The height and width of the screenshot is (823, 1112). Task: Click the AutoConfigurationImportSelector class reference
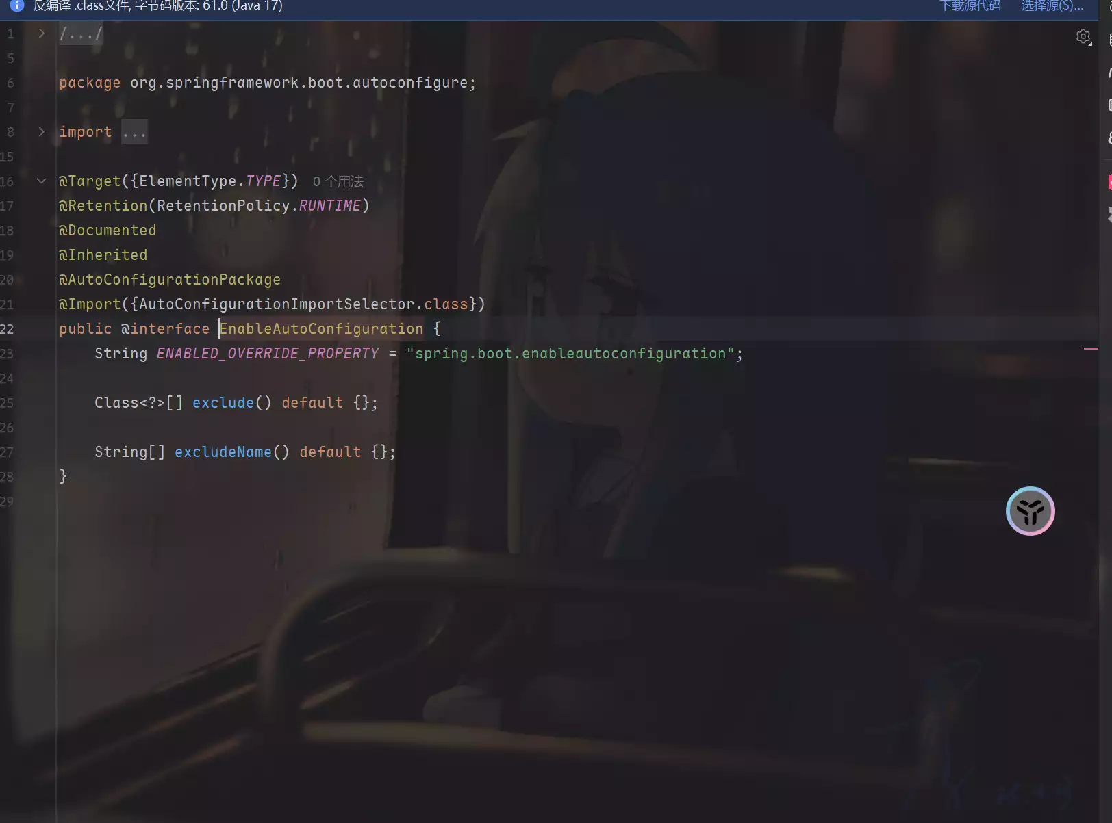pyautogui.click(x=277, y=304)
